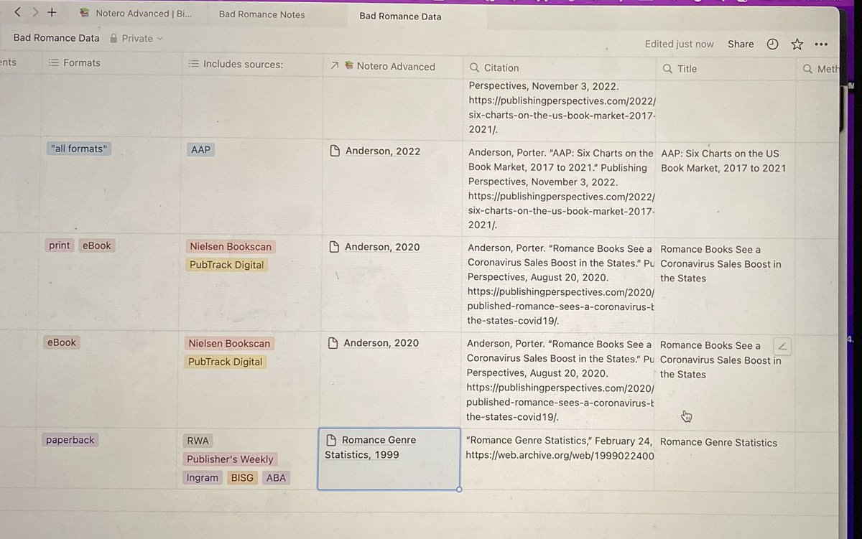Go back using the left arrow icon
The width and height of the screenshot is (862, 539).
(18, 12)
